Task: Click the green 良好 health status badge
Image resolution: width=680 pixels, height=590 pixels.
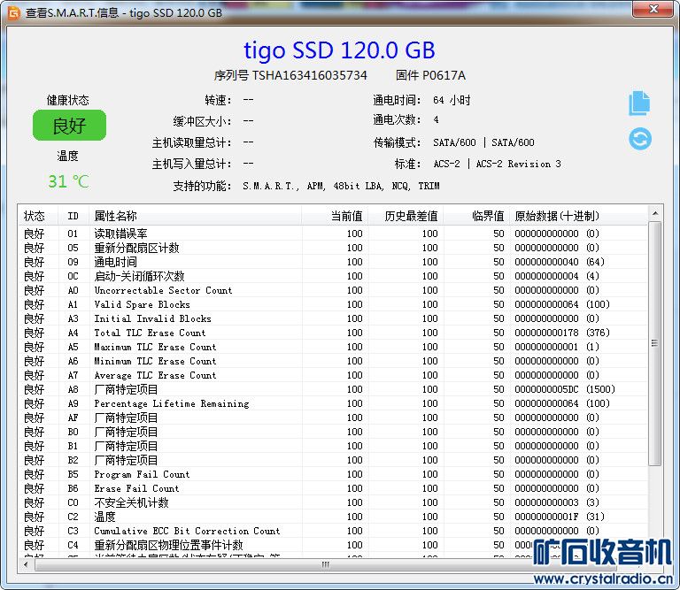Action: (69, 126)
